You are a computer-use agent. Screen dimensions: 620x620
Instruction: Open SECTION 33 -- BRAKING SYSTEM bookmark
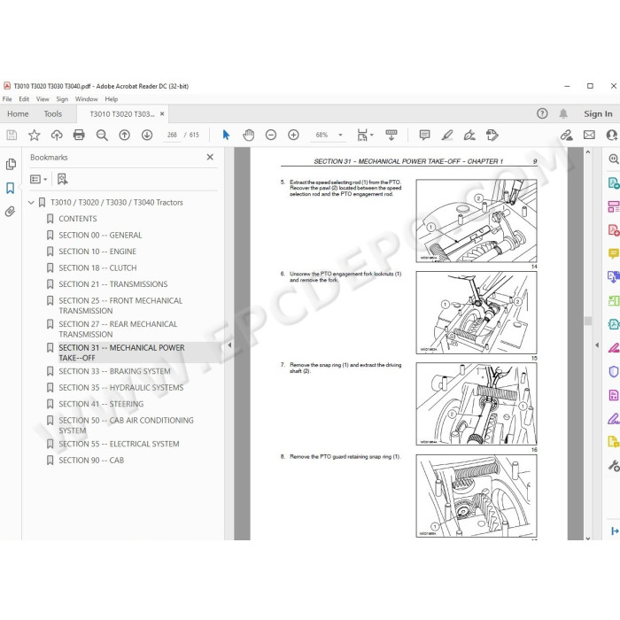tap(114, 371)
